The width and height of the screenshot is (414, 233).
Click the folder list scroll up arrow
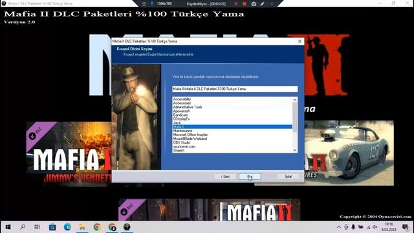tap(295, 100)
